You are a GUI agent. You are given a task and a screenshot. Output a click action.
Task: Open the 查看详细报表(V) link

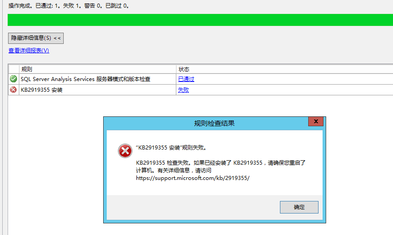pos(29,51)
